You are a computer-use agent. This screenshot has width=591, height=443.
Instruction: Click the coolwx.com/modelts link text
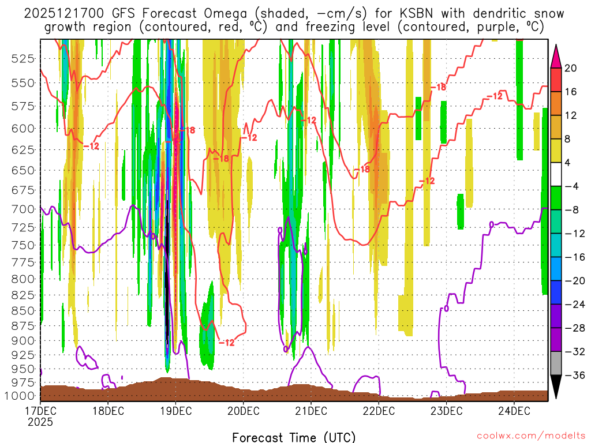(x=531, y=436)
